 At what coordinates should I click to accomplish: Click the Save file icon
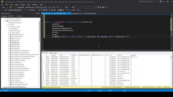21,7
